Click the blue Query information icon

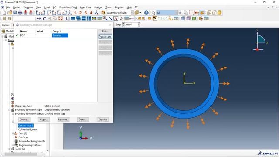coord(146,13)
